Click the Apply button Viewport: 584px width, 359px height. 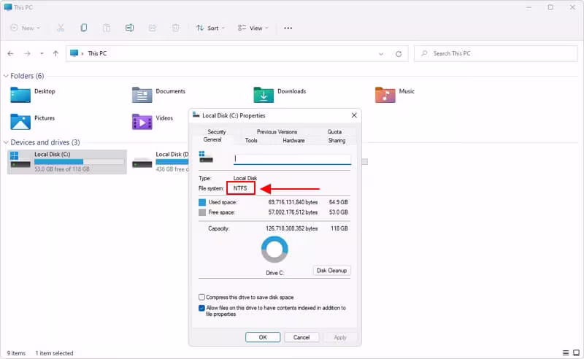[x=340, y=337]
